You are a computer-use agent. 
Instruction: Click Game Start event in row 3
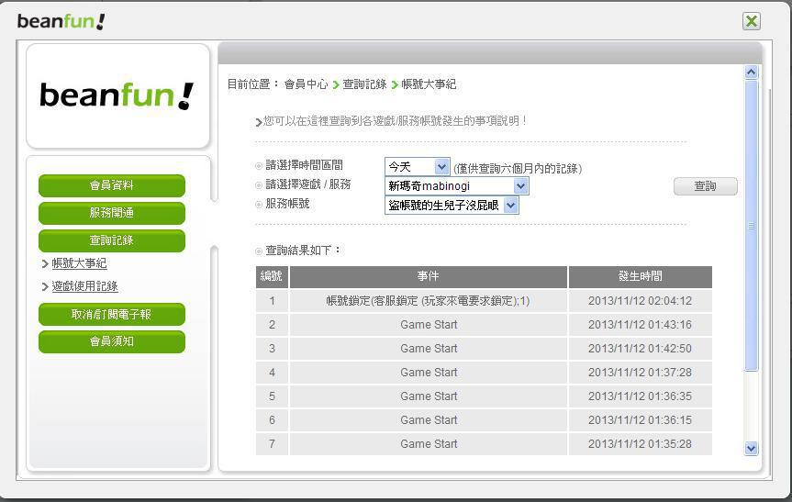(x=429, y=349)
